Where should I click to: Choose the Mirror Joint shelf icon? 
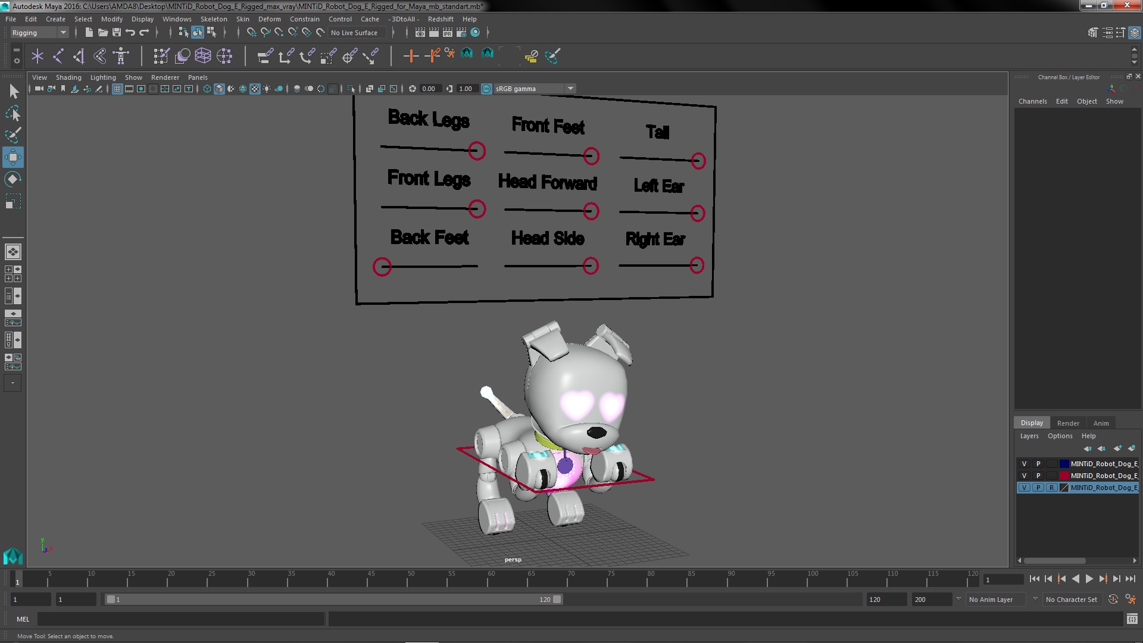pyautogui.click(x=79, y=57)
